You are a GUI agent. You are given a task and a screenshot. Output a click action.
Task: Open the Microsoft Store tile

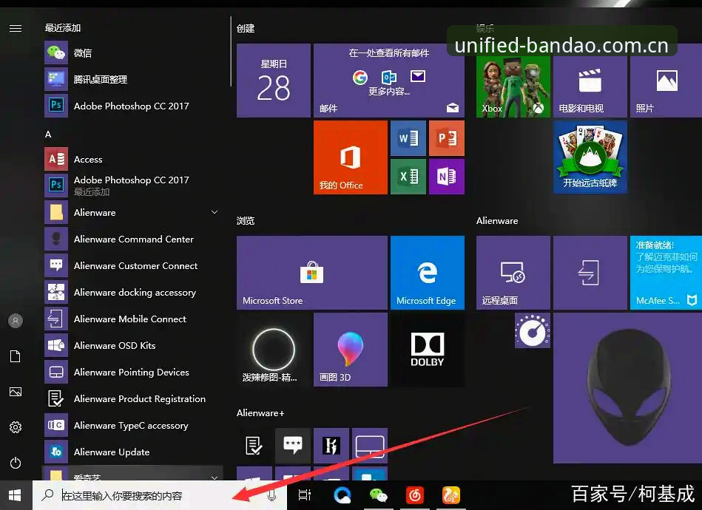[x=312, y=273]
